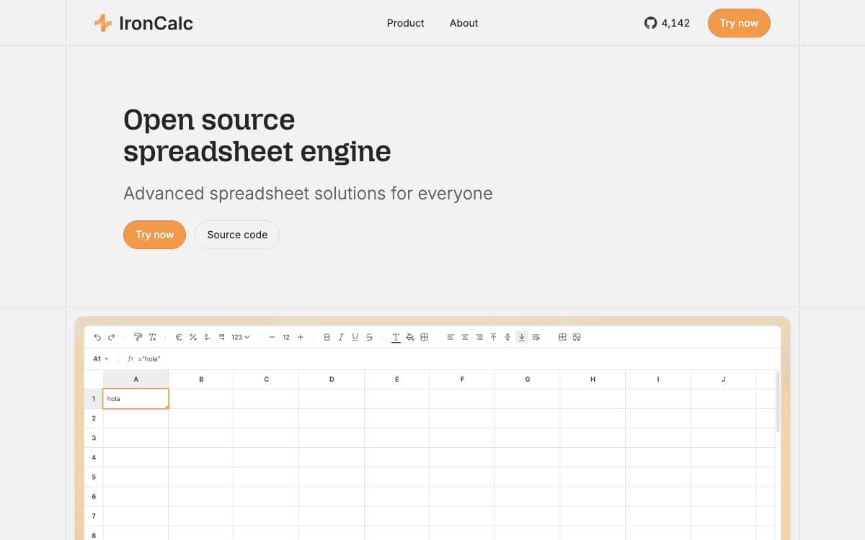Select column G header
865x540 pixels.
pyautogui.click(x=528, y=379)
